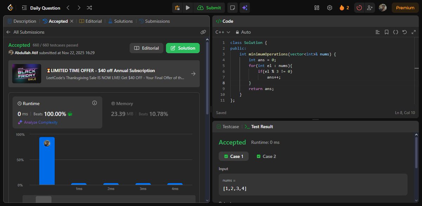Viewport: 422px width, 206px height.
Task: Pick a random question via shuffle icon
Action: 89,8
